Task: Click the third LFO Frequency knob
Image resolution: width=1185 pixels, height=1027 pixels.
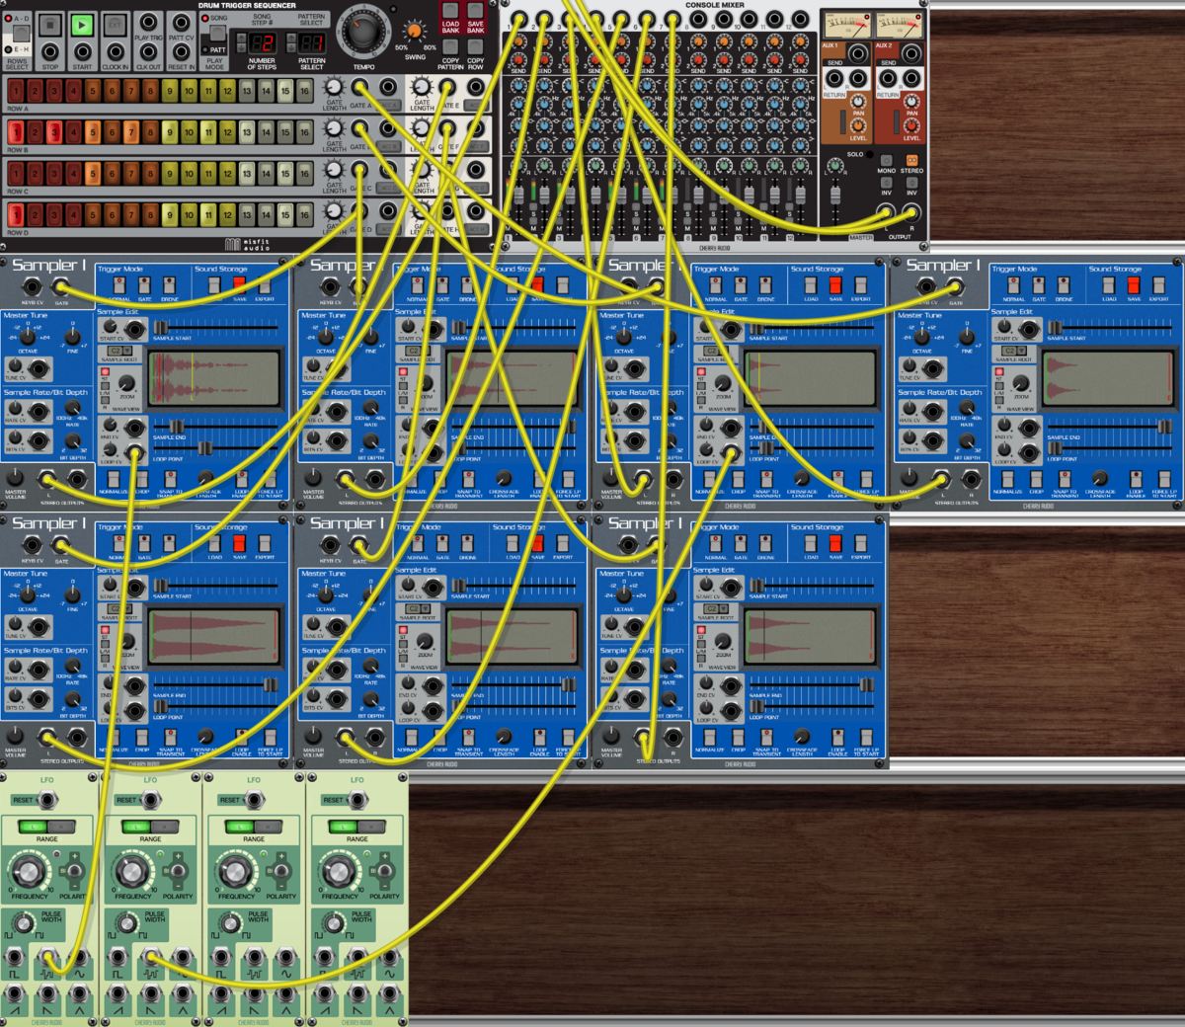Action: [235, 872]
